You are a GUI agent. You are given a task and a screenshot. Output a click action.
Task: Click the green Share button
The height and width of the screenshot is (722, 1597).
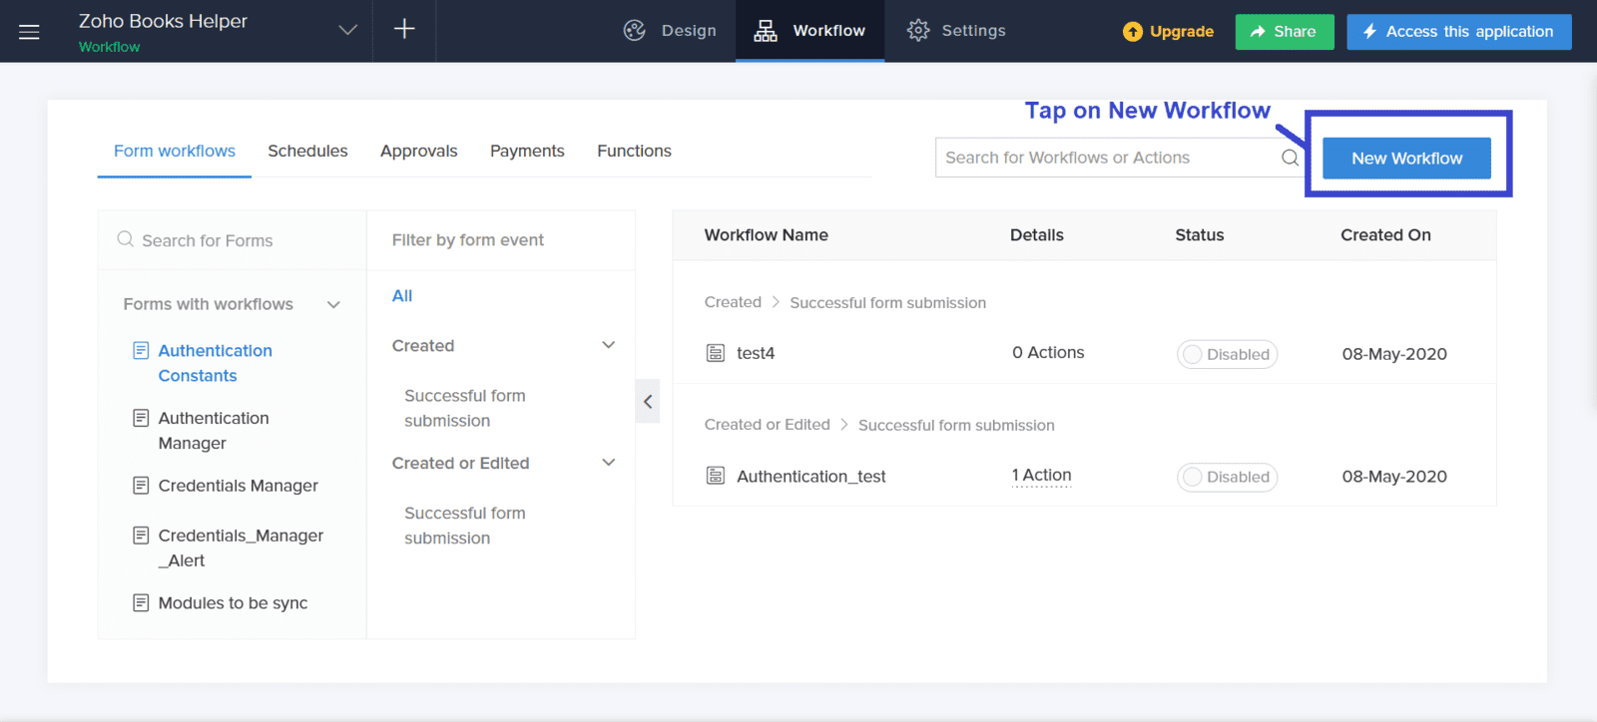1285,32
